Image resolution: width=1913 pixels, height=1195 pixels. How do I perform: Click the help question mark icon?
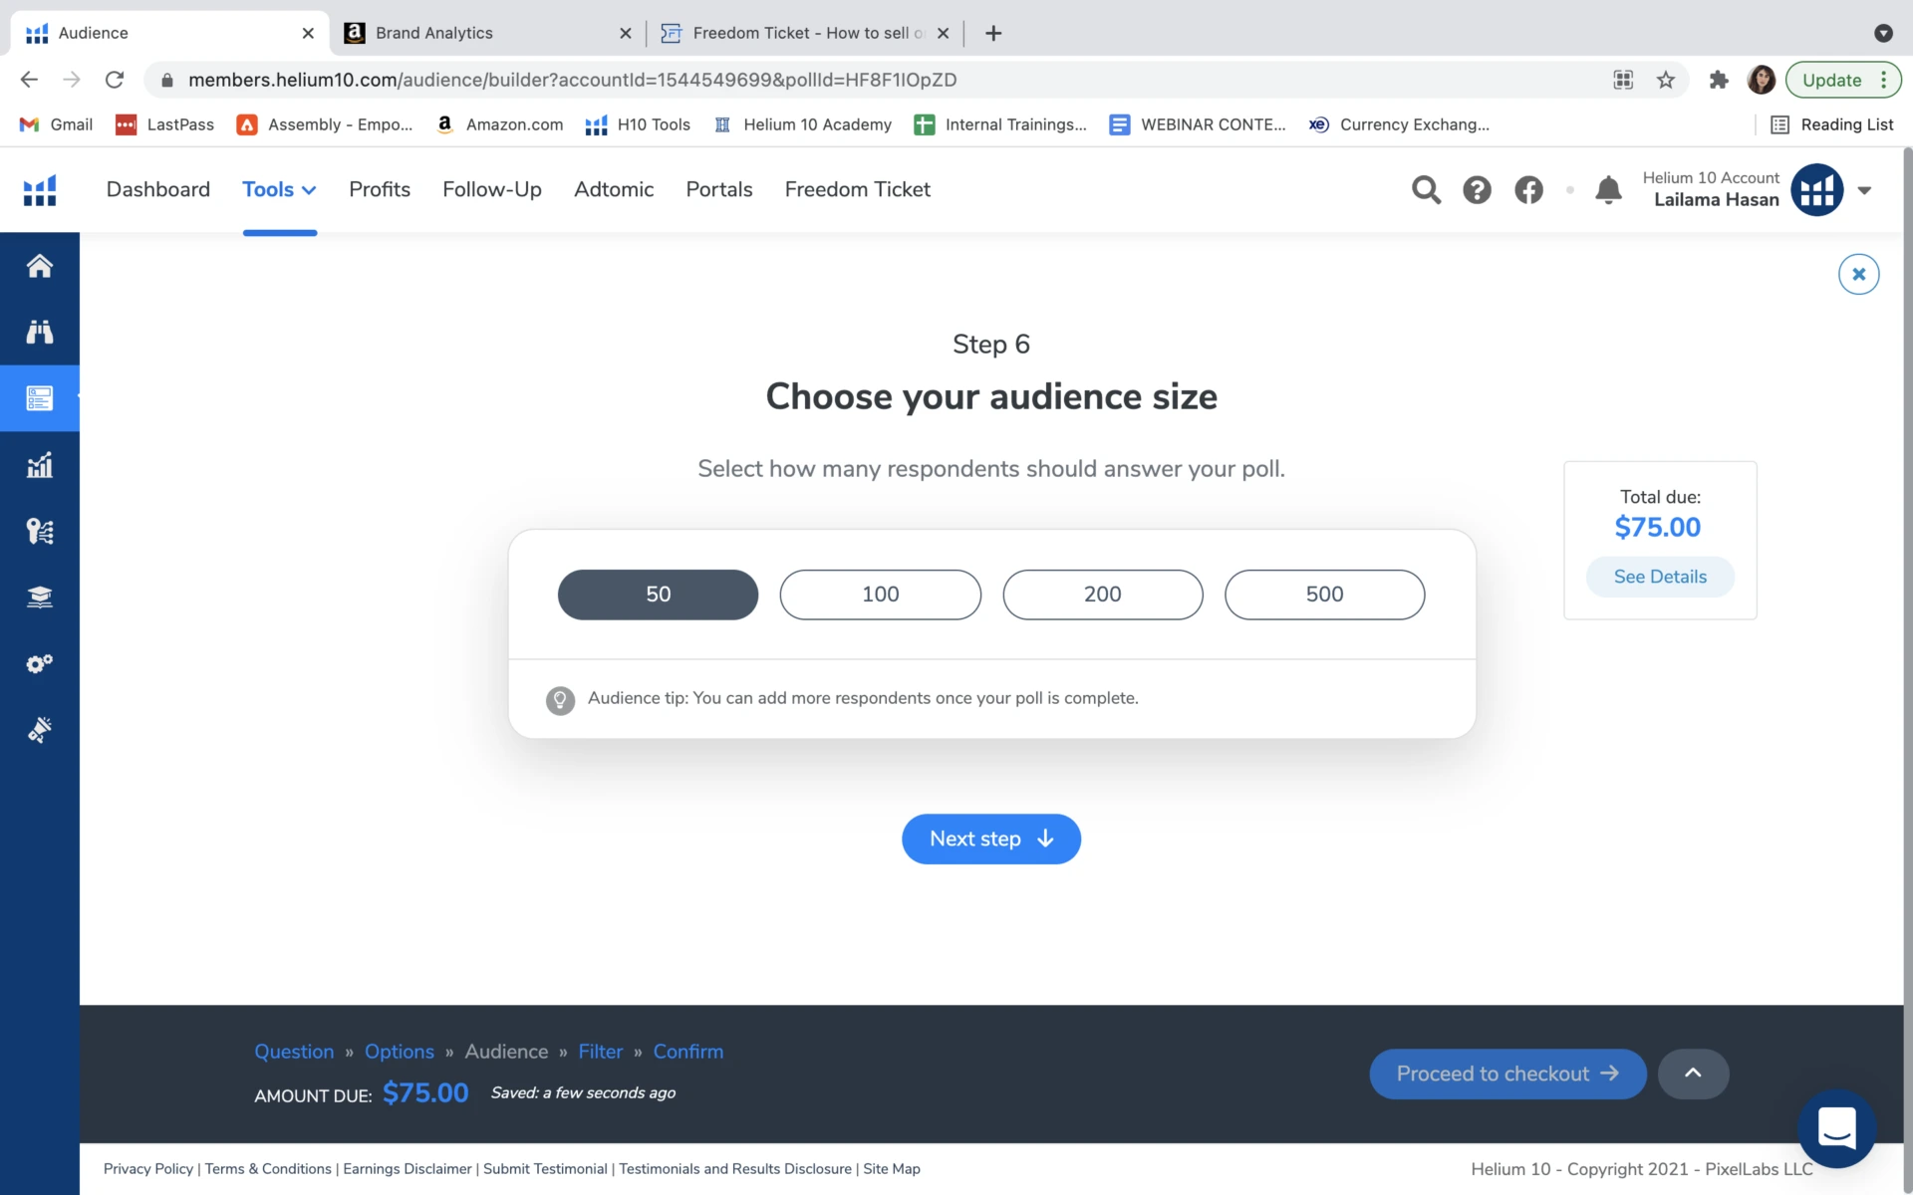[x=1477, y=189]
